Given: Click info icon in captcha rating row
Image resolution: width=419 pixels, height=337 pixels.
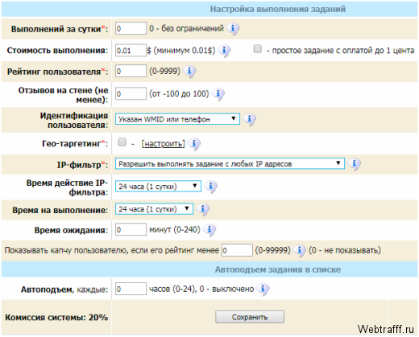Looking at the screenshot, I should coord(299,250).
